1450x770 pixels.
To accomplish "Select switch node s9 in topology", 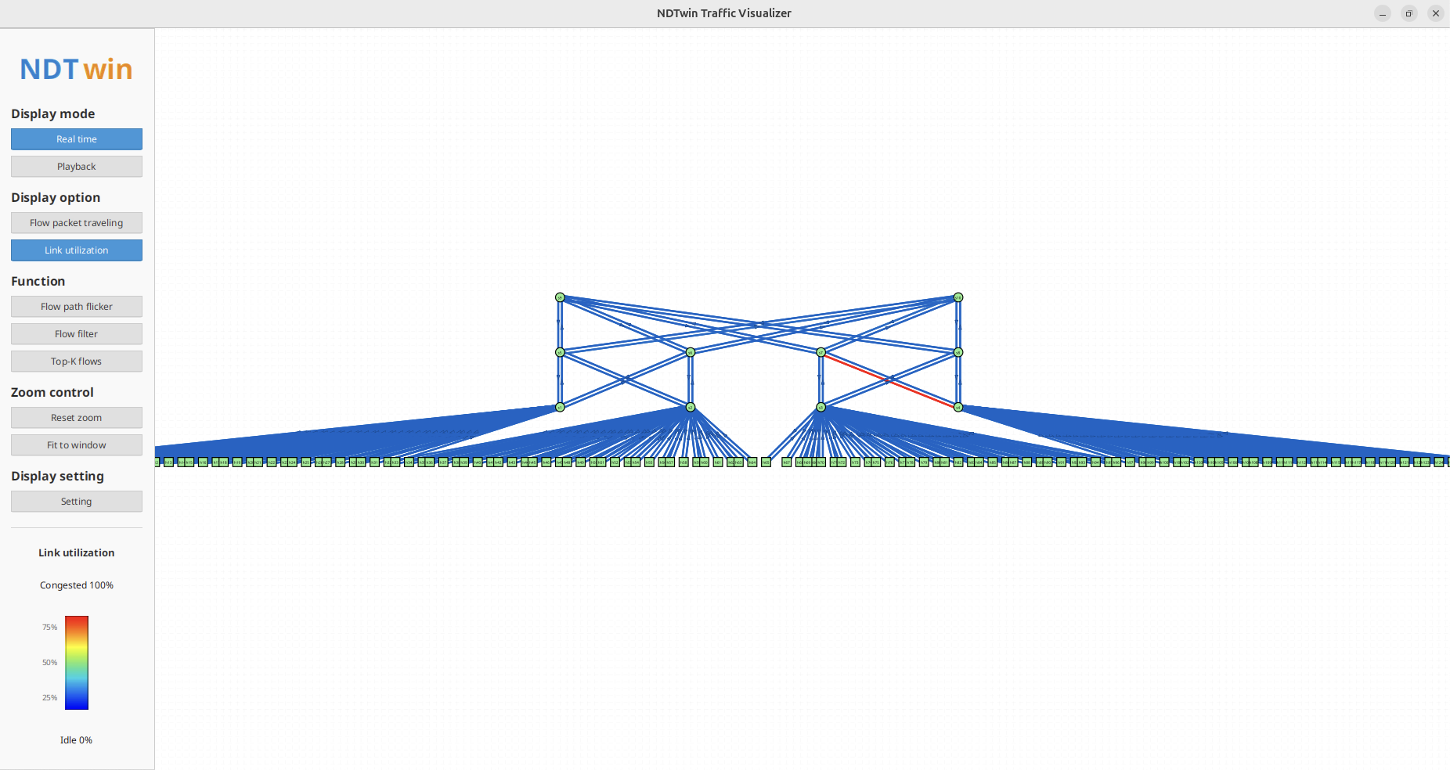I will (560, 297).
